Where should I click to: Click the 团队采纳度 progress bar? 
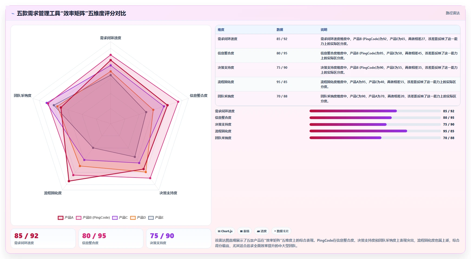coord(375,138)
